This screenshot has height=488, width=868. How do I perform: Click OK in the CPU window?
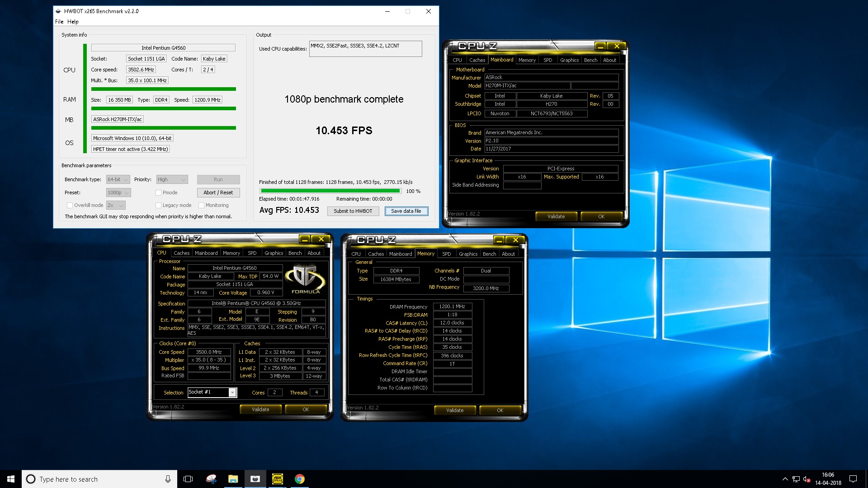click(x=306, y=409)
